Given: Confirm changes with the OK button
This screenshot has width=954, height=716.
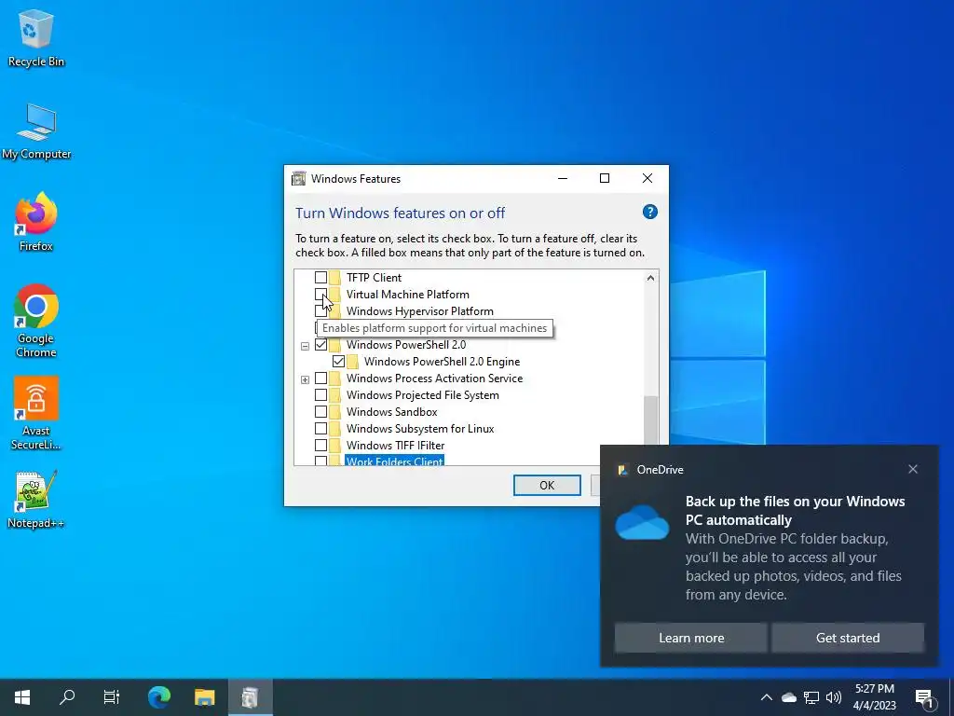Looking at the screenshot, I should tap(547, 485).
